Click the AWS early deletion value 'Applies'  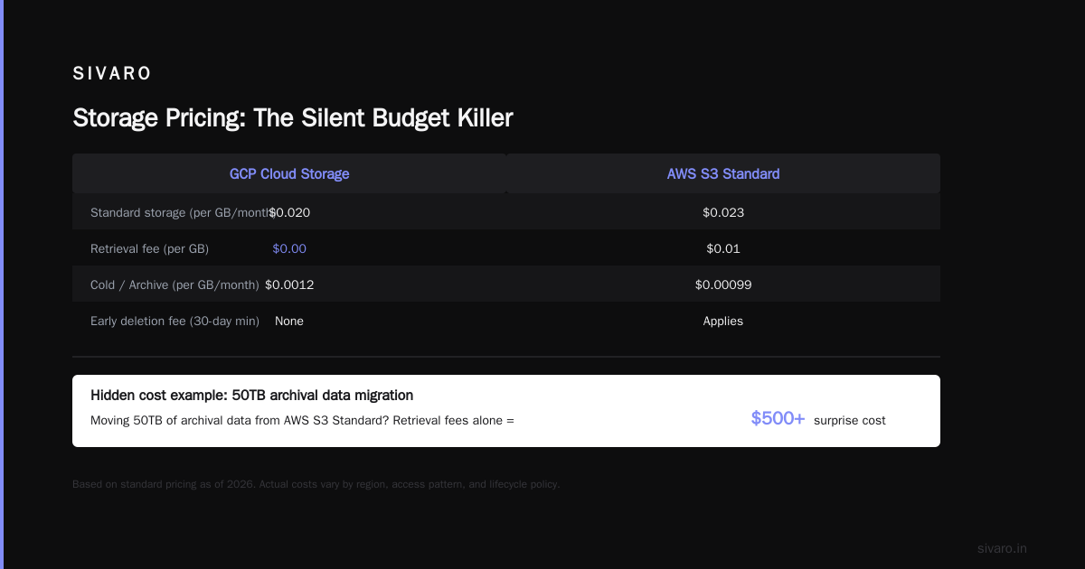click(x=723, y=321)
